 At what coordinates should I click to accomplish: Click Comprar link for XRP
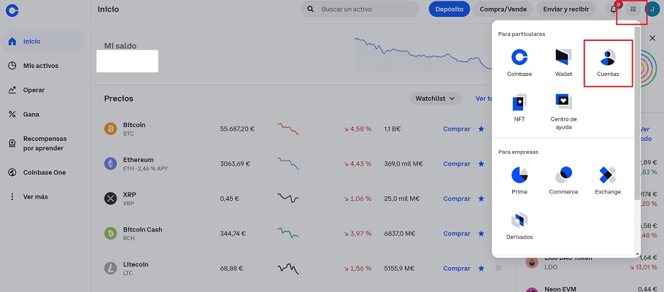457,199
